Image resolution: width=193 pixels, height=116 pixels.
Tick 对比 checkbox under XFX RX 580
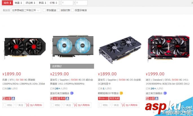[5, 105]
